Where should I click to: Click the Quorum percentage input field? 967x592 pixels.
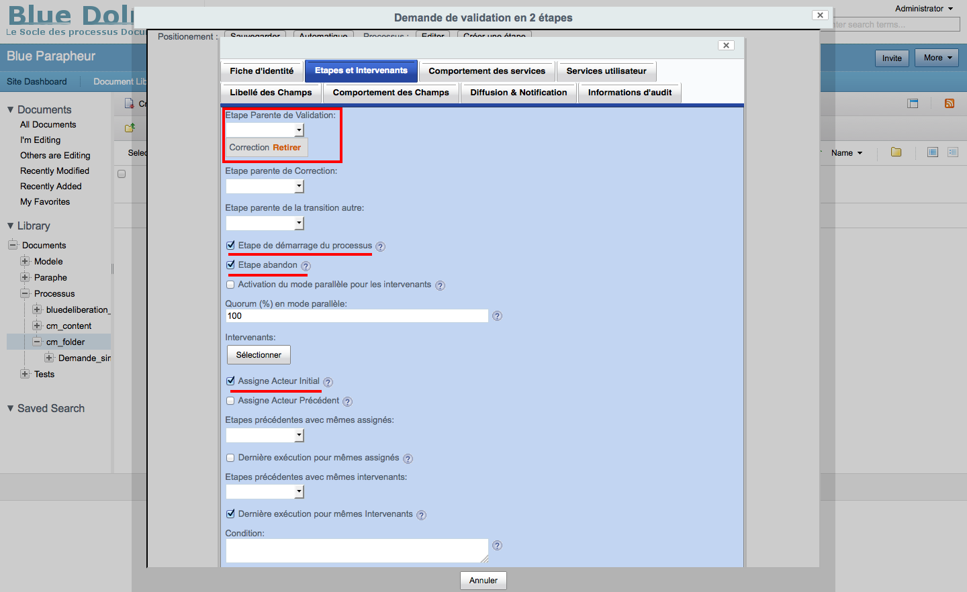tap(357, 316)
